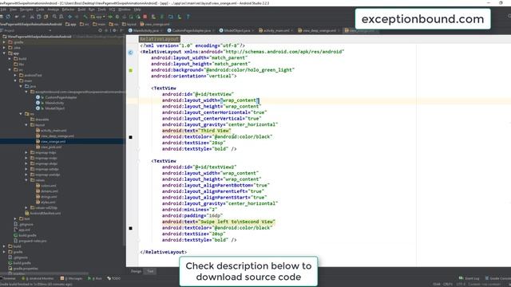Switch to activity_main.xml editor tab
Screen dimensions: 511x287
pyautogui.click(x=275, y=30)
